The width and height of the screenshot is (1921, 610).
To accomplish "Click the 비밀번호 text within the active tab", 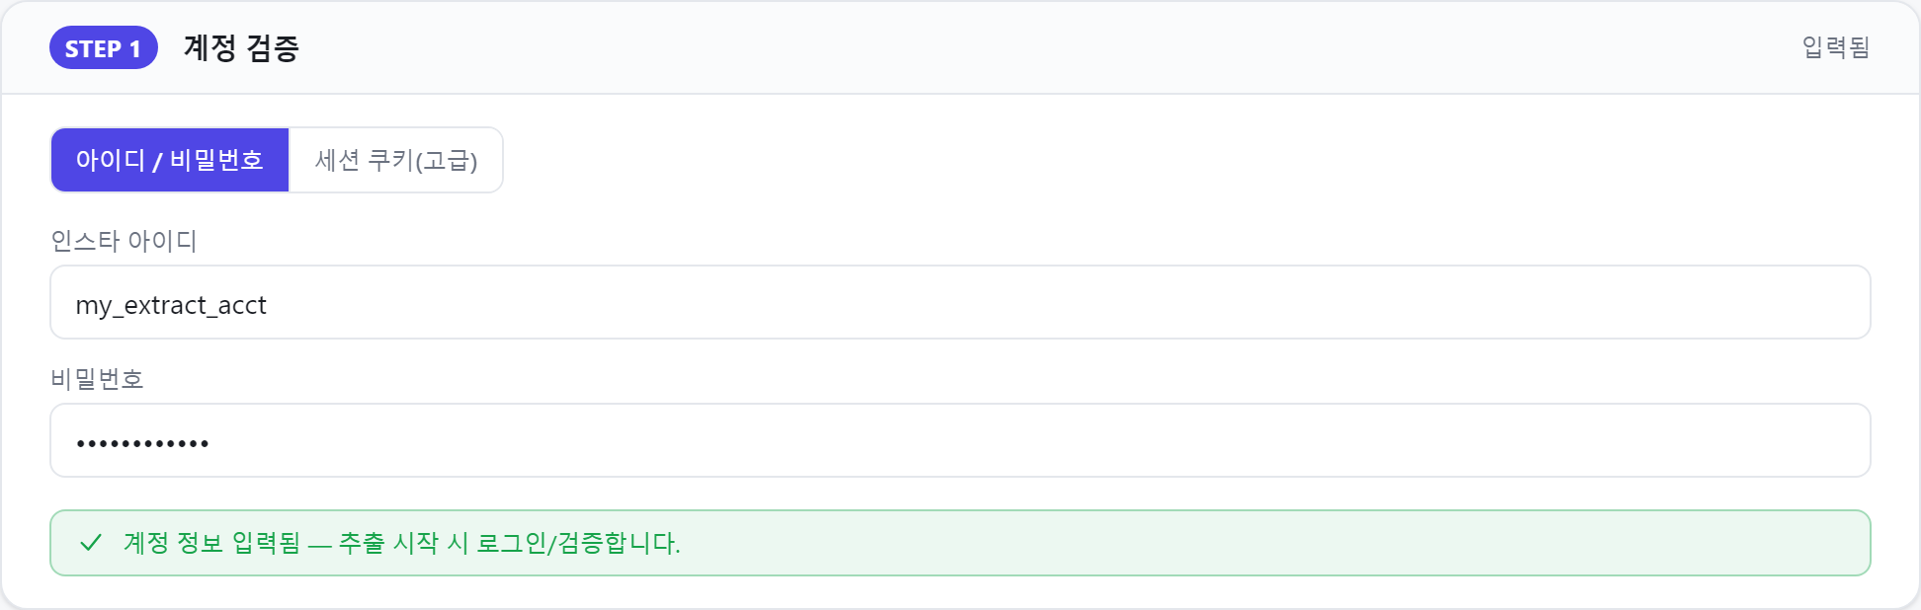I will 216,160.
